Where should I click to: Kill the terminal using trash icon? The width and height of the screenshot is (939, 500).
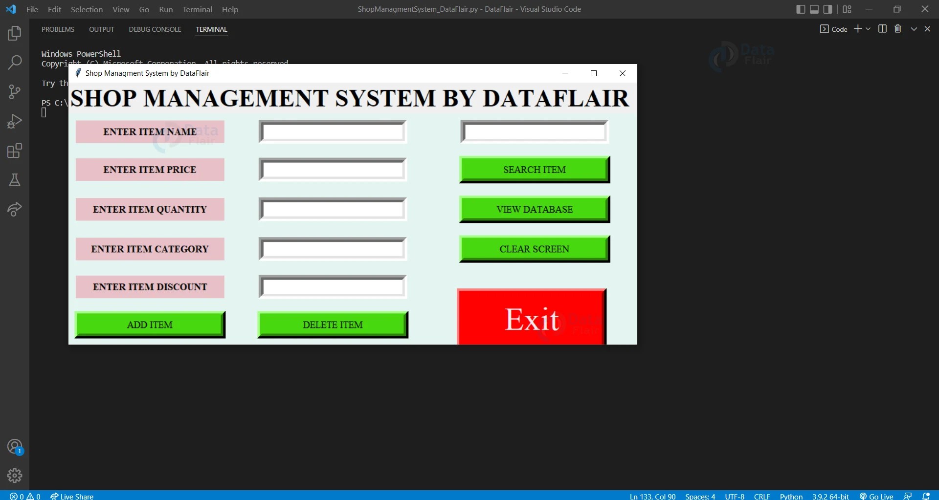(x=898, y=29)
